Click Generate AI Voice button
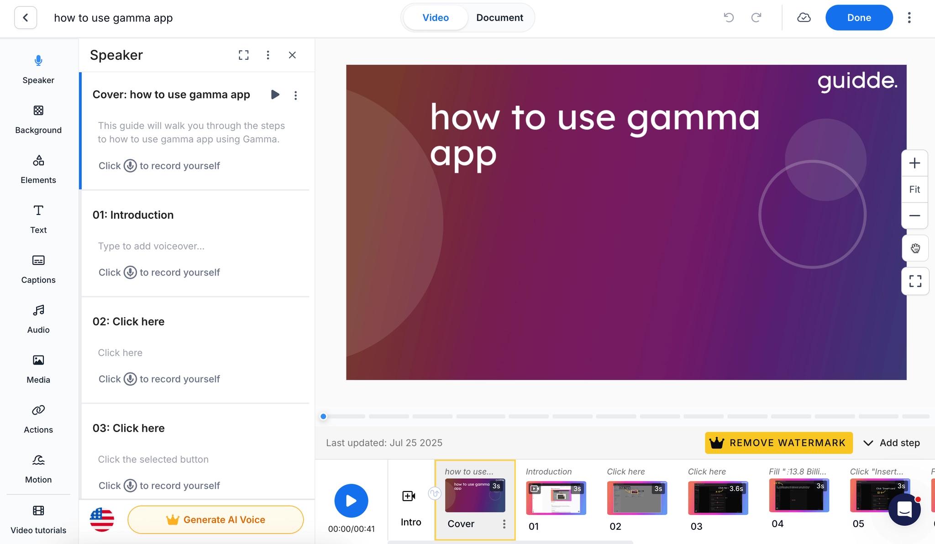The image size is (935, 544). (x=215, y=520)
